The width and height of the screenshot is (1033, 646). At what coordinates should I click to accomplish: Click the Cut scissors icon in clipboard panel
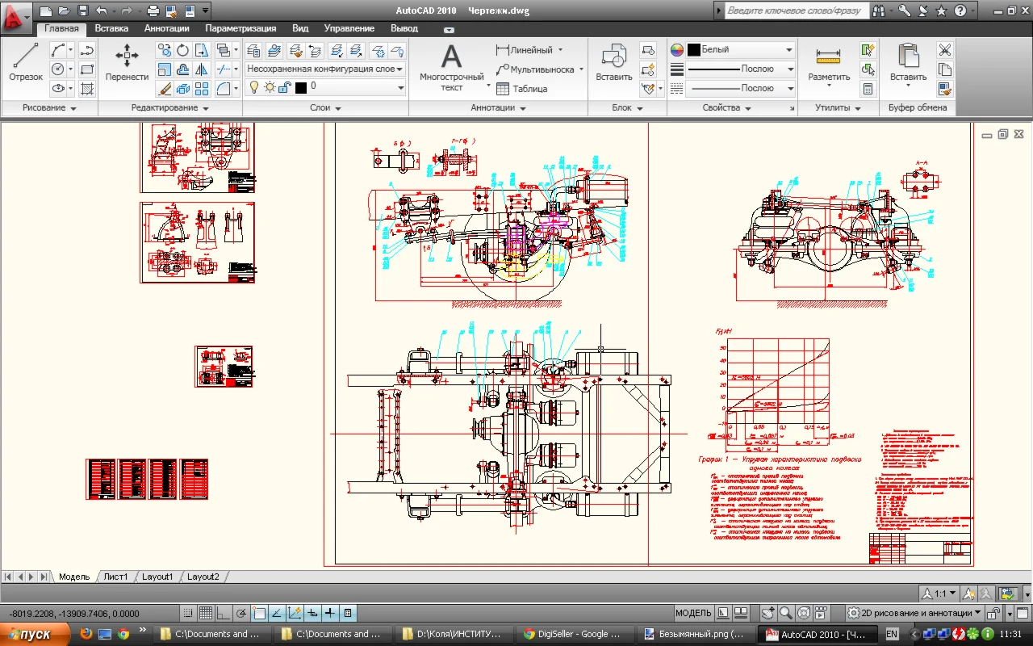(945, 50)
